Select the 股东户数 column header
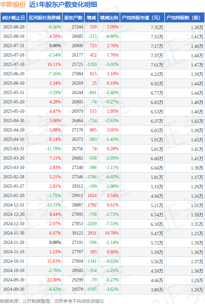This screenshot has height=304, width=205. tap(73, 18)
